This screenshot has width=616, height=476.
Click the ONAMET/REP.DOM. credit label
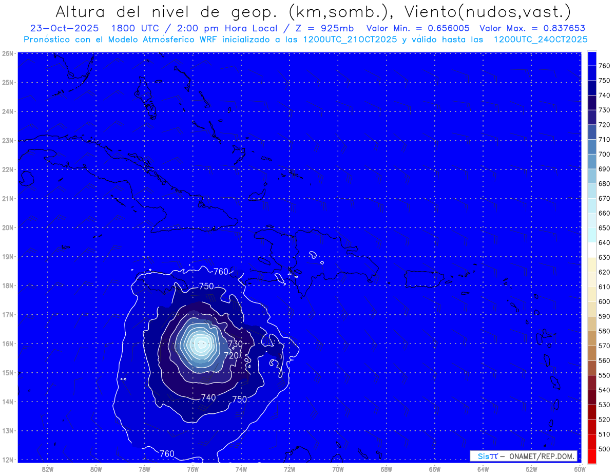tap(541, 456)
